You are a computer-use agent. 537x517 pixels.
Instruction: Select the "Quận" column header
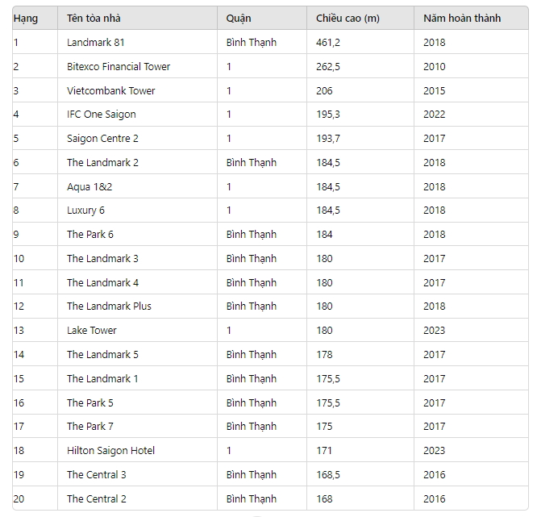239,18
